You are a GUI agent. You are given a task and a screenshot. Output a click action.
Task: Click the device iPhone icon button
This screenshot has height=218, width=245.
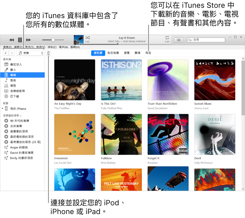tap(48, 53)
